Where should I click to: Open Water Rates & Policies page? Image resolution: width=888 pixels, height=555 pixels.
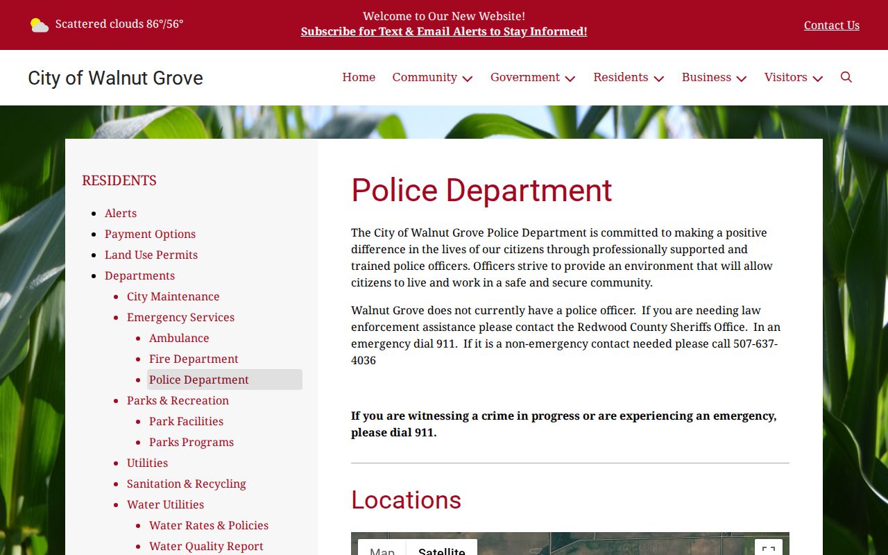pos(209,525)
